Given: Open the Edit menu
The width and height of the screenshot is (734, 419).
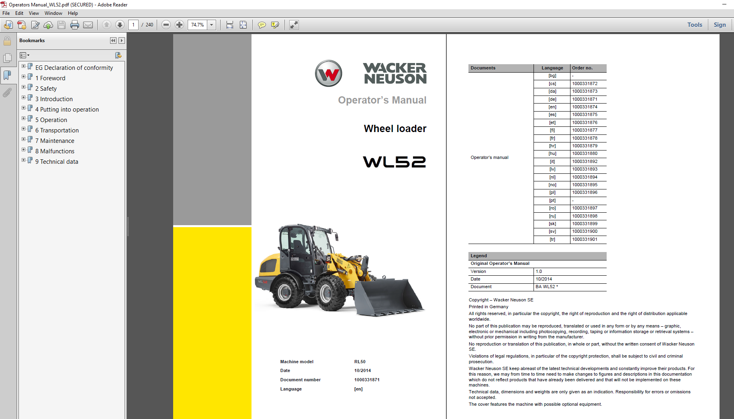Looking at the screenshot, I should coord(19,13).
